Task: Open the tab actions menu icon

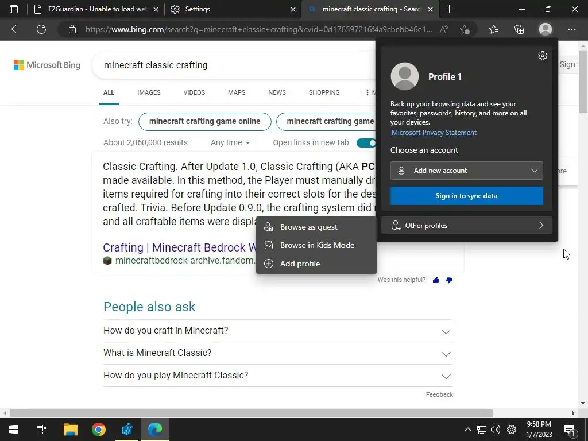Action: [x=14, y=9]
